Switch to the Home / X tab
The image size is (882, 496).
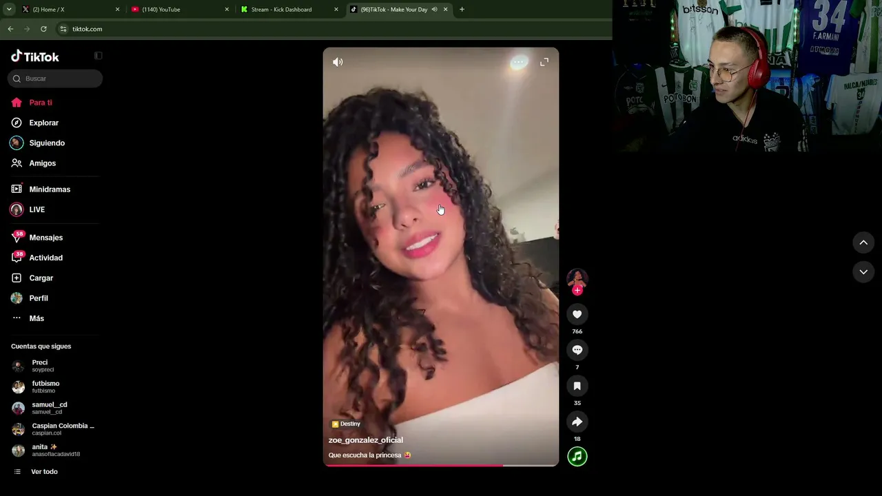tap(70, 10)
